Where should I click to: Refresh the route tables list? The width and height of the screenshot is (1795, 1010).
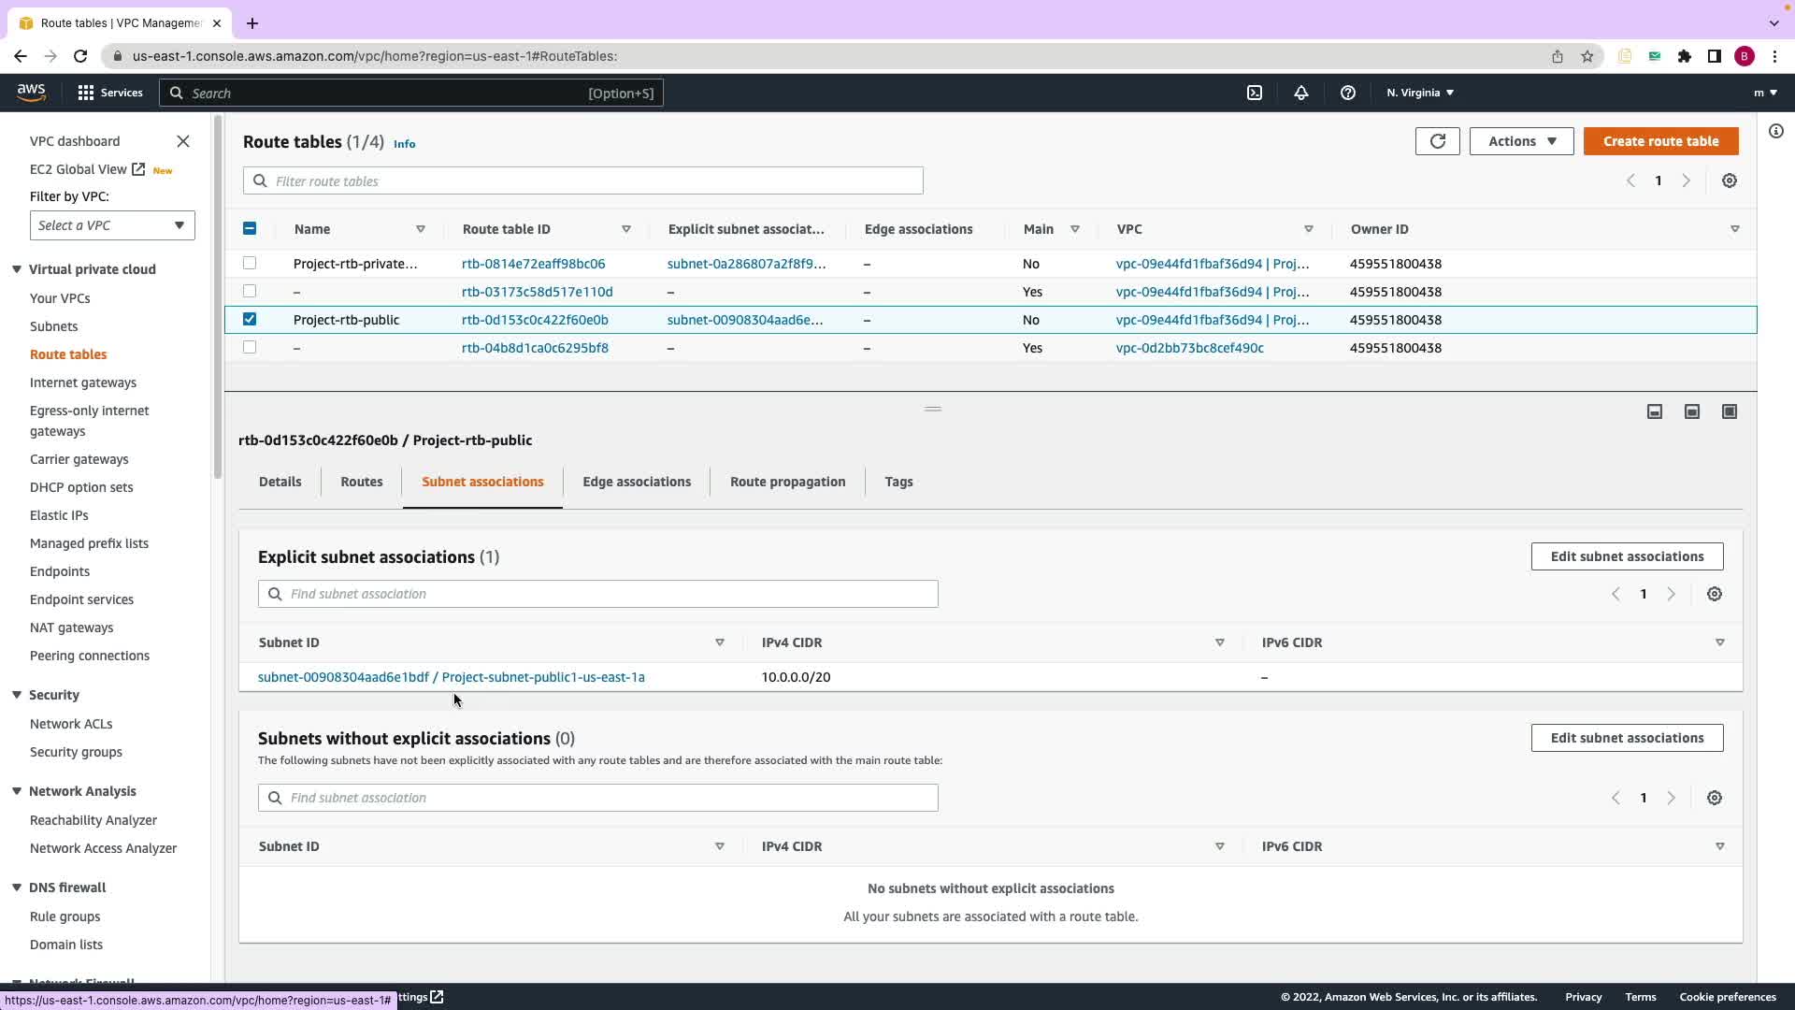tap(1437, 141)
